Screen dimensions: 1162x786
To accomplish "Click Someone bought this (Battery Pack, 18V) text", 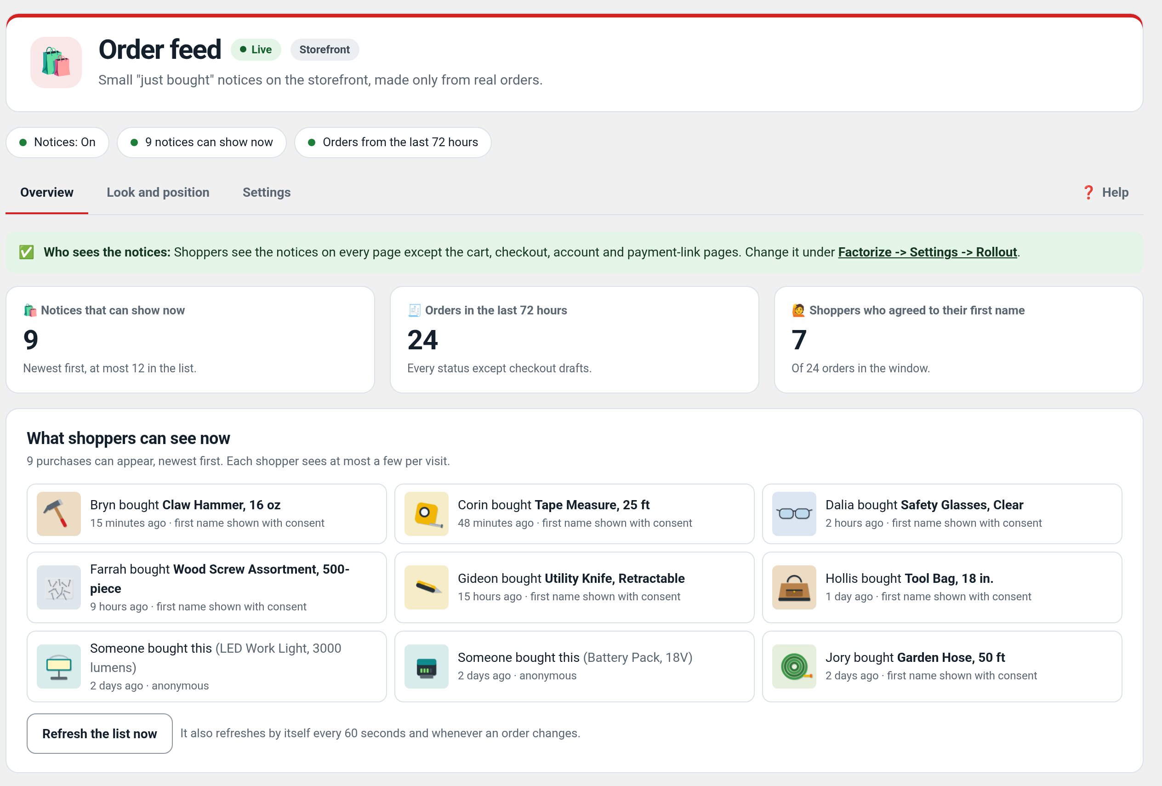I will (575, 657).
